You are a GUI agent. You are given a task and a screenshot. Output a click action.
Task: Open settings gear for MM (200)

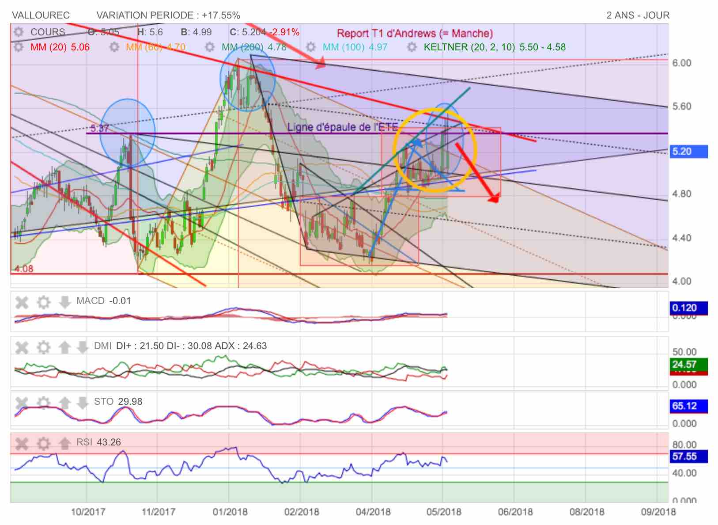coord(210,47)
